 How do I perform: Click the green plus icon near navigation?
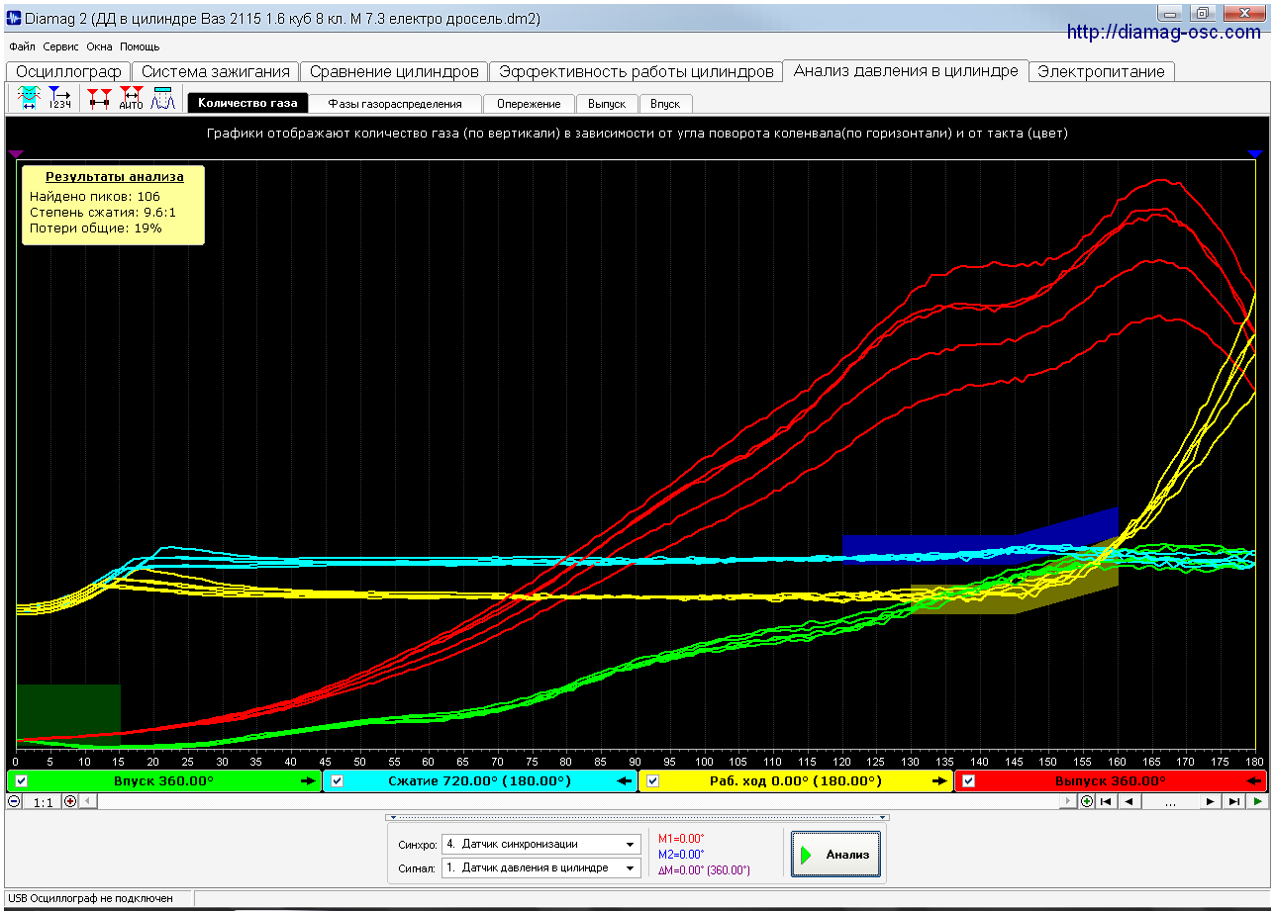point(1086,801)
